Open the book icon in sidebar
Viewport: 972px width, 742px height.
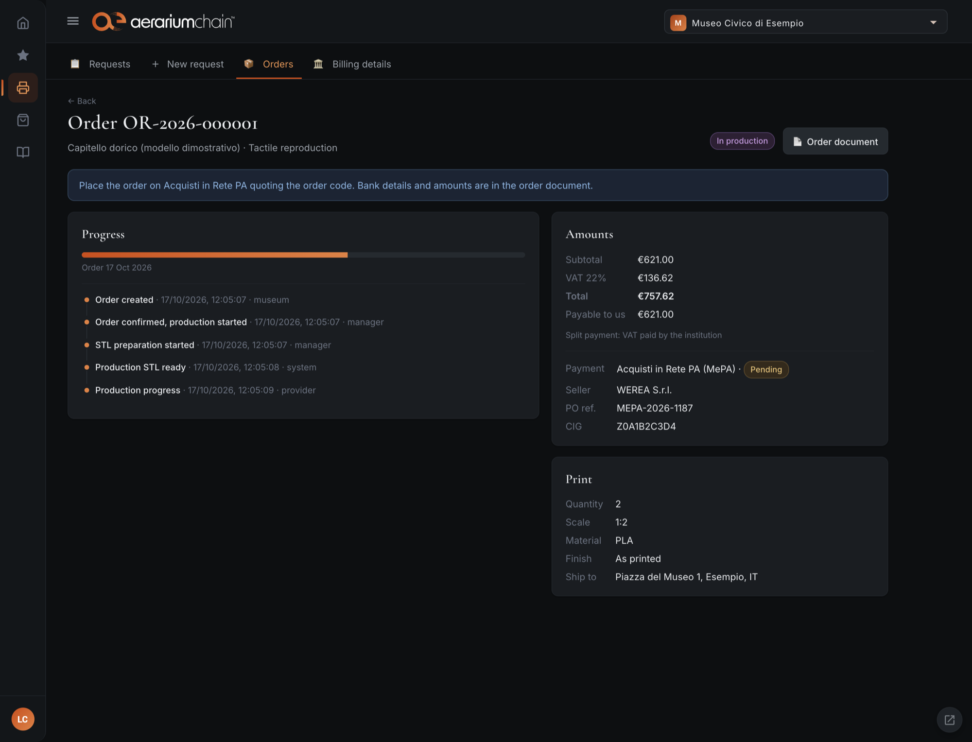[x=23, y=152]
